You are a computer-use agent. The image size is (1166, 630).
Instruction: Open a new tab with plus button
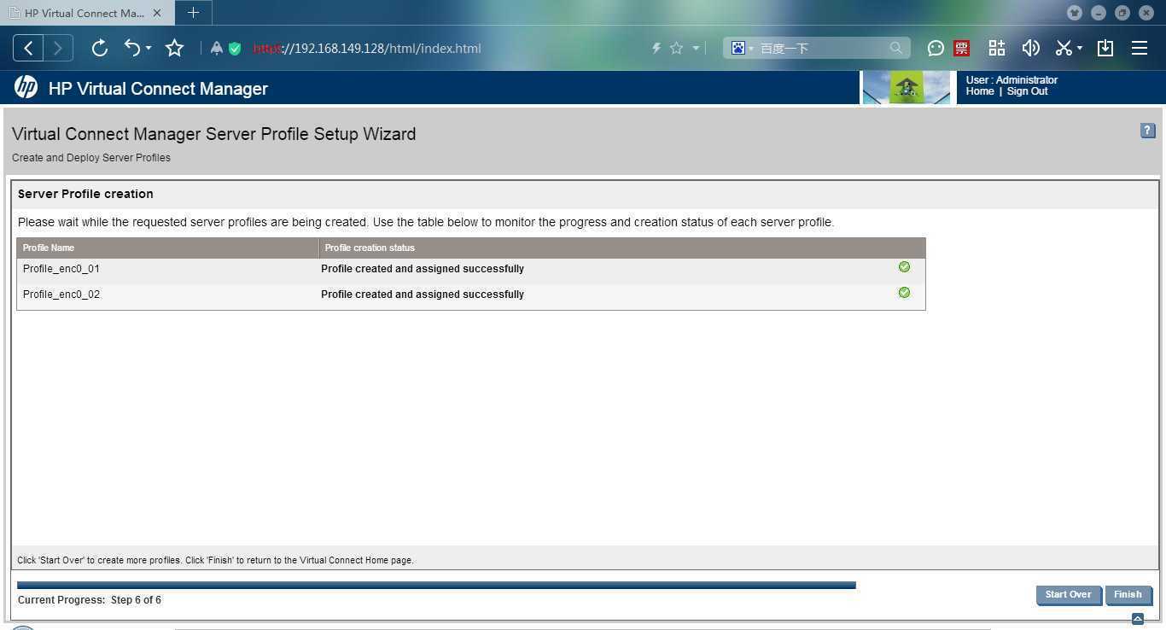(x=193, y=13)
